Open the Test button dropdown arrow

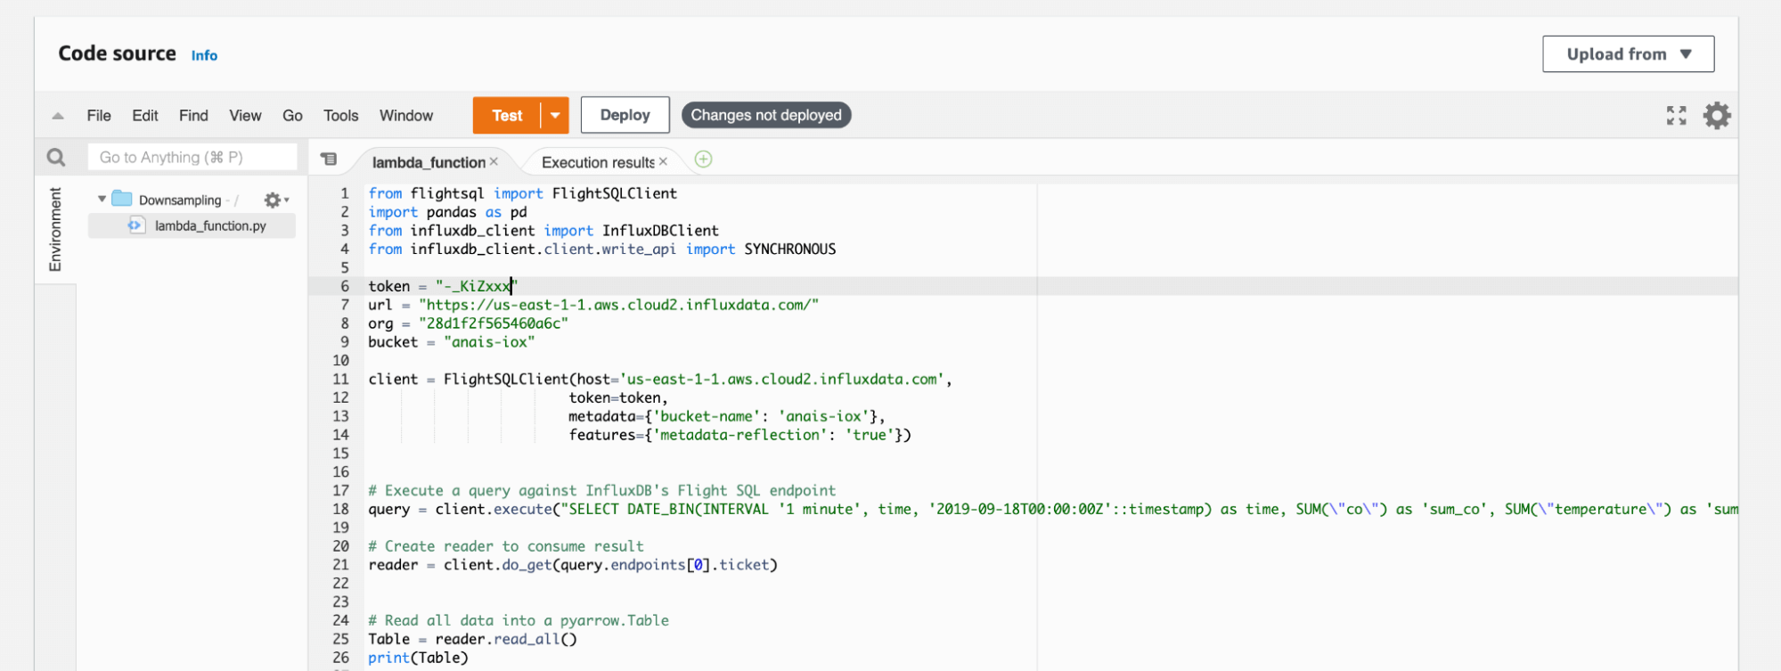click(x=555, y=115)
